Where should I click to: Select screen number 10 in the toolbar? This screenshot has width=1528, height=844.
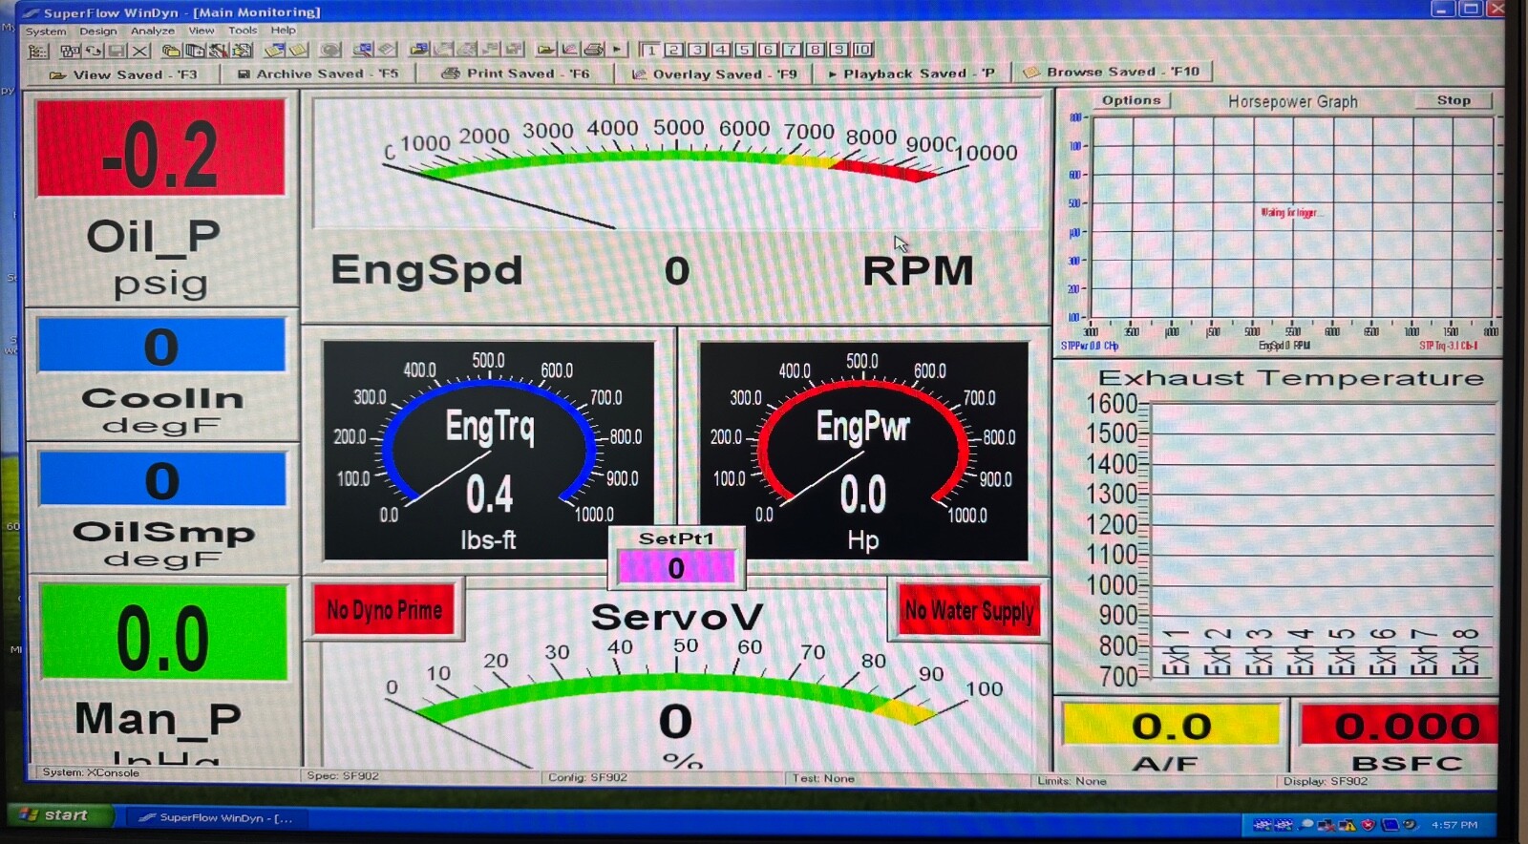click(x=862, y=50)
